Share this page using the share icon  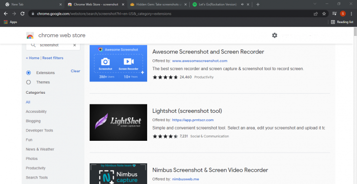316,14
